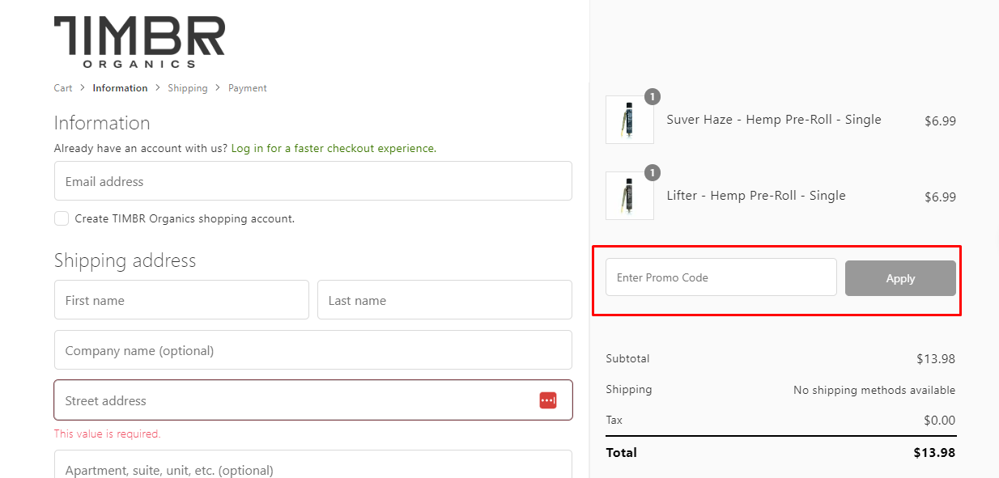Click into the Last name field
This screenshot has height=478, width=999.
444,300
